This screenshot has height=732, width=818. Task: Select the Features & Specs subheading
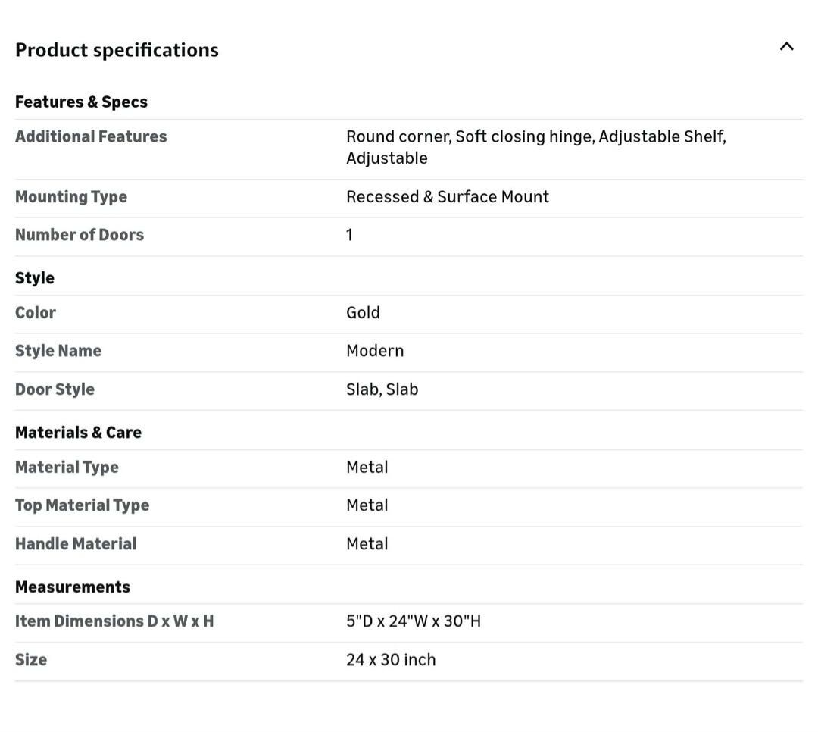coord(81,102)
